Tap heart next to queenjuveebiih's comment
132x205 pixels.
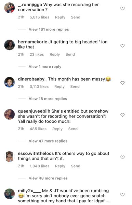(122, 115)
